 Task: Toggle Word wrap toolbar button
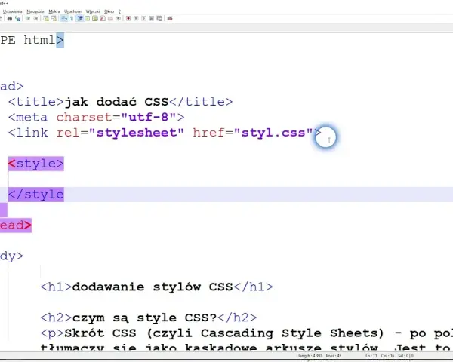(64, 18)
